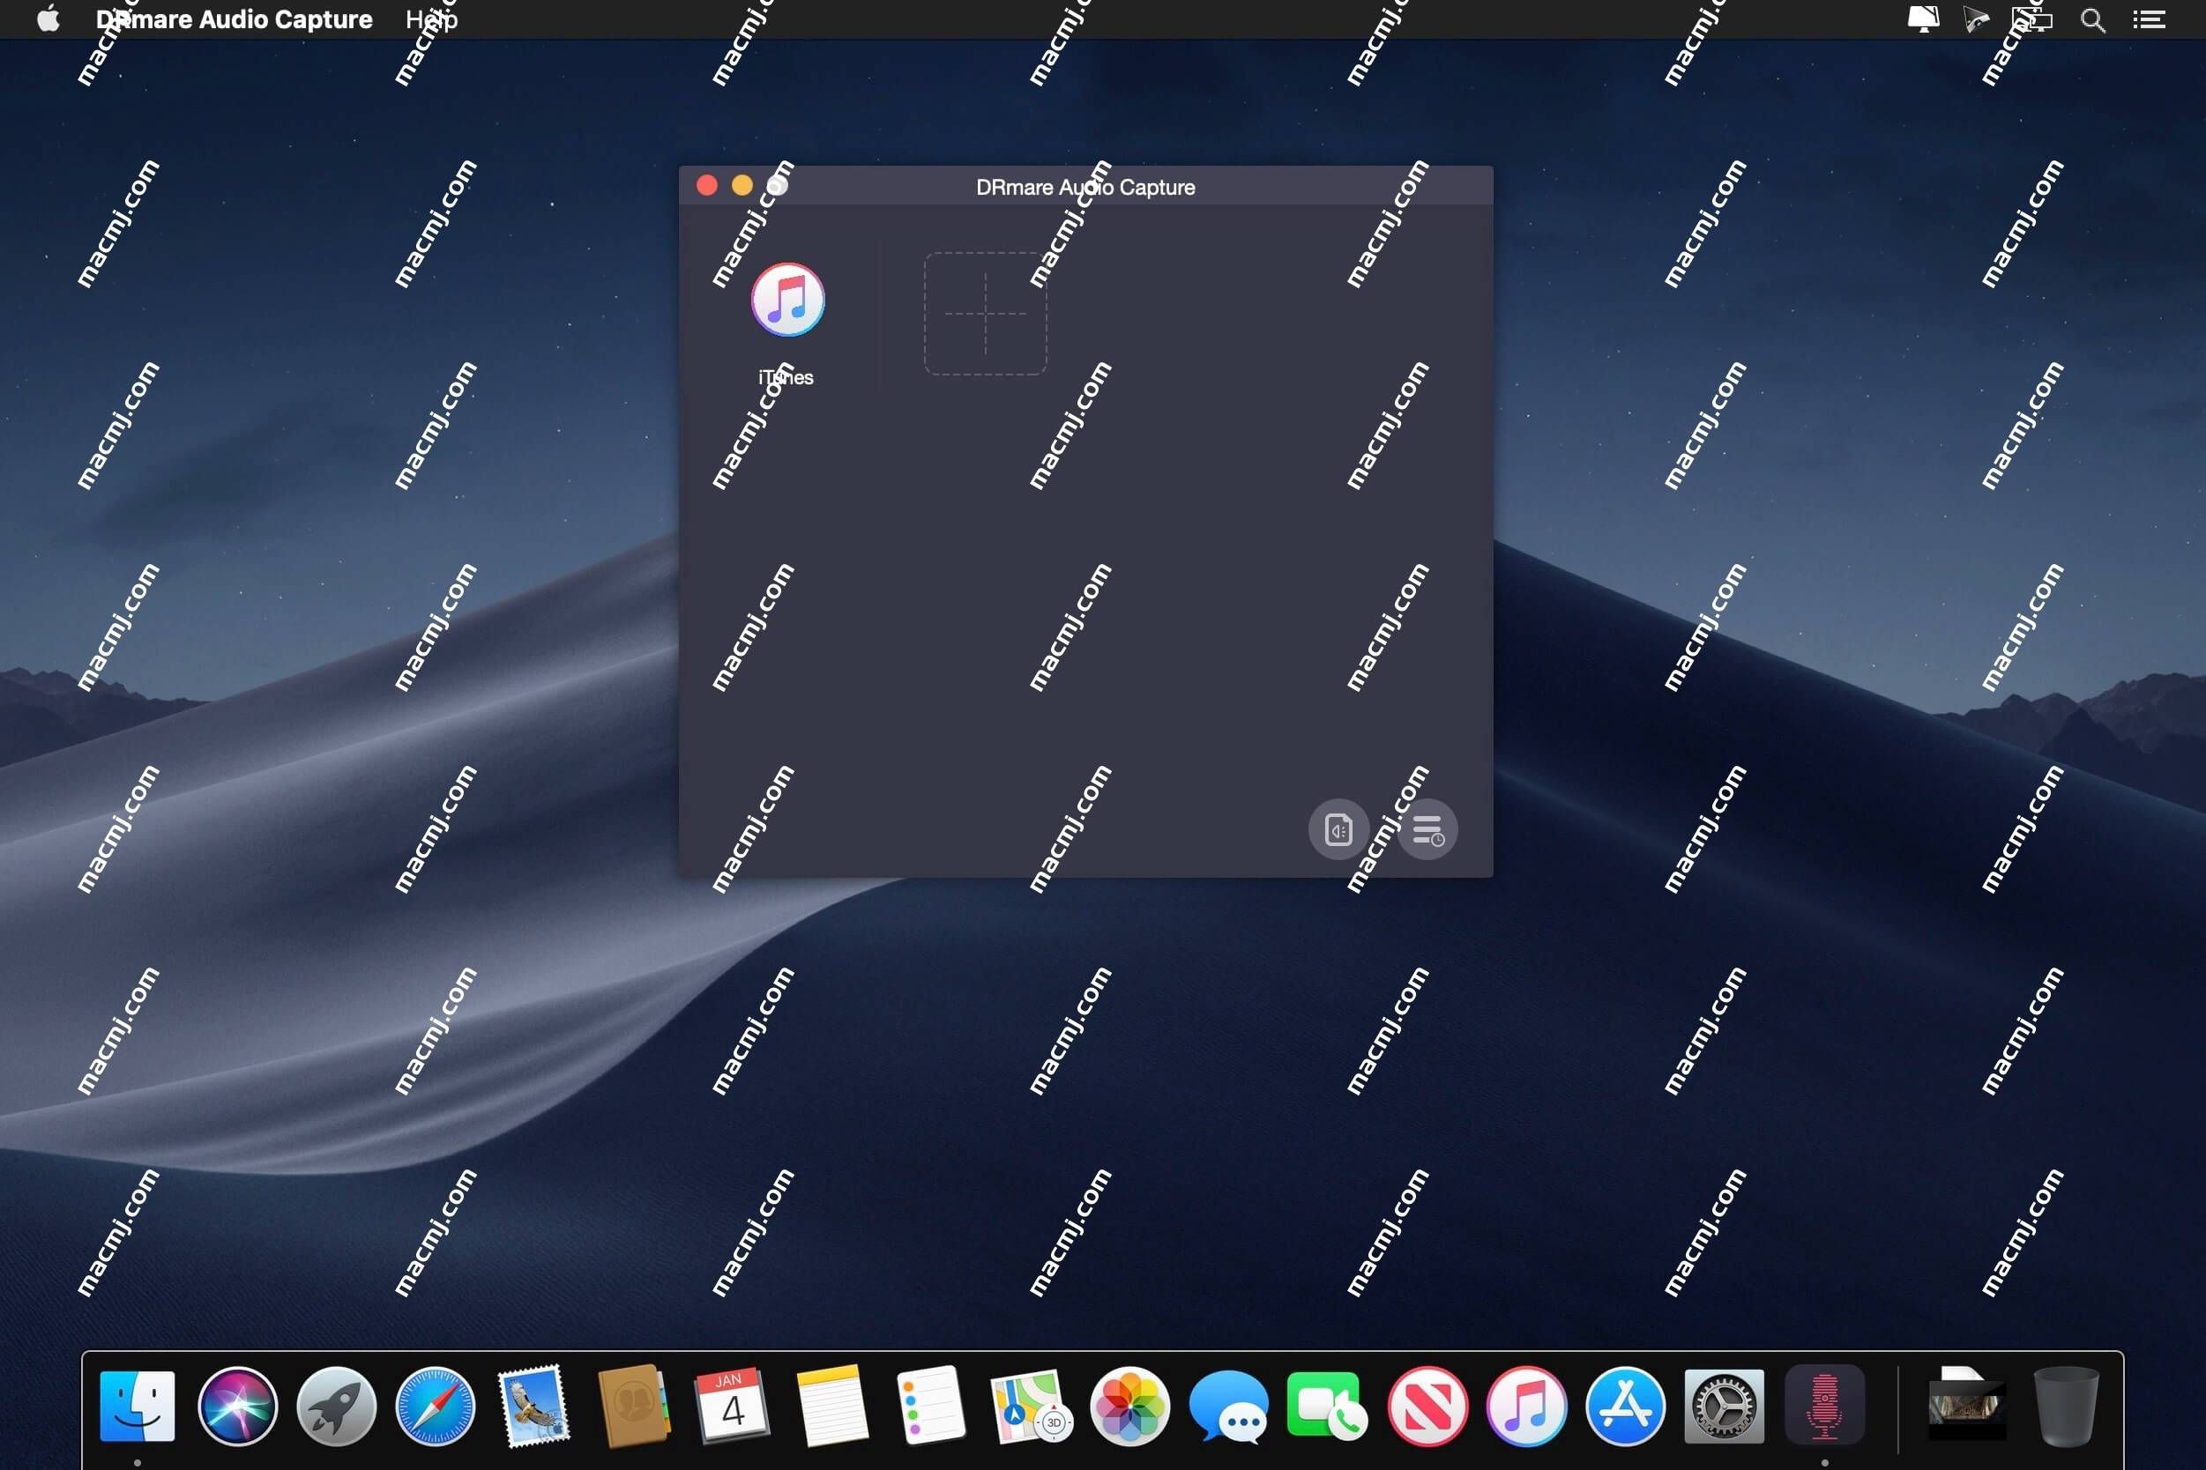
Task: Open News from the Dock
Action: pyautogui.click(x=1427, y=1406)
